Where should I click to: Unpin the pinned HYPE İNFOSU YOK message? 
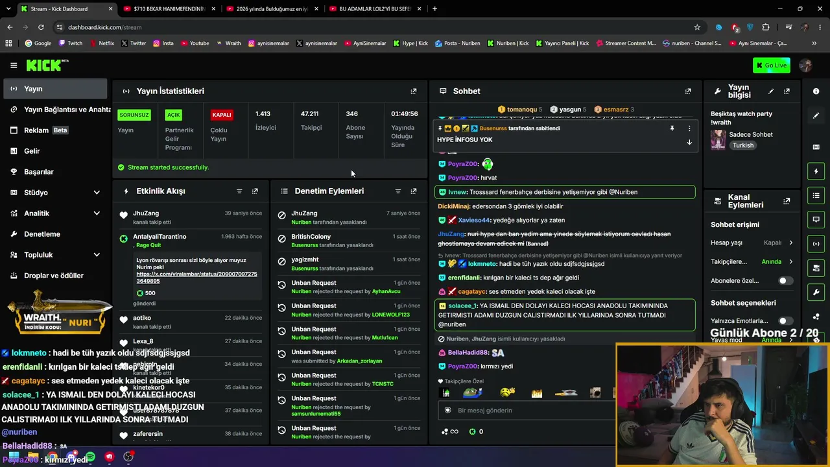[x=672, y=128]
